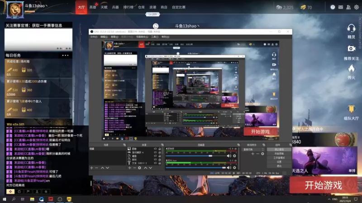This screenshot has height=203, width=362.
Task: Open OBS 文件 menu
Action: point(94,37)
